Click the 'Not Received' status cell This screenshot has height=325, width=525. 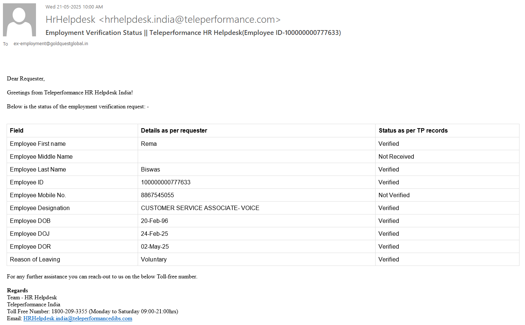click(x=396, y=156)
